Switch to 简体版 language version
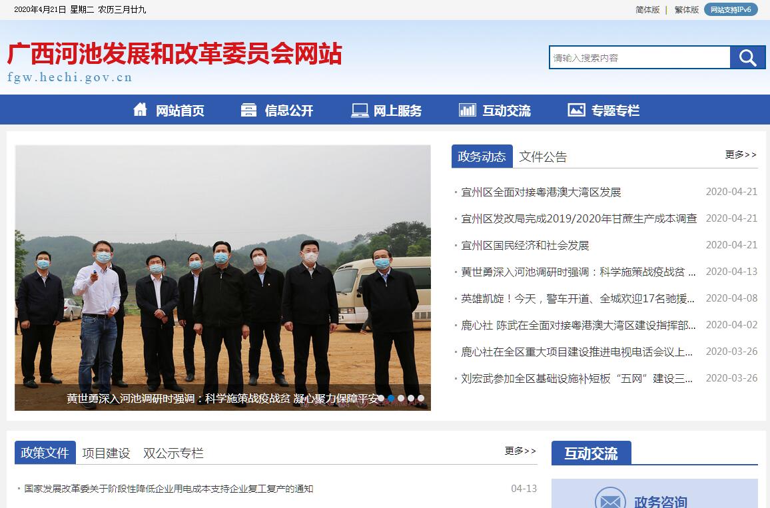Viewport: 770px width, 508px height. point(647,10)
